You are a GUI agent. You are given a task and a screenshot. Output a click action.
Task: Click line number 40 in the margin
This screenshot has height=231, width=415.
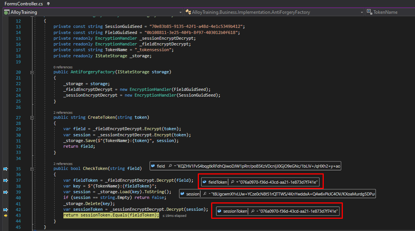pos(18,198)
